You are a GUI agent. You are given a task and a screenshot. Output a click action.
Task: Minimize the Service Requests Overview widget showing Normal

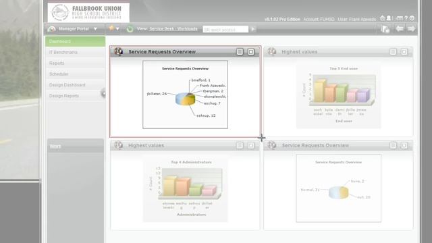pyautogui.click(x=393, y=145)
